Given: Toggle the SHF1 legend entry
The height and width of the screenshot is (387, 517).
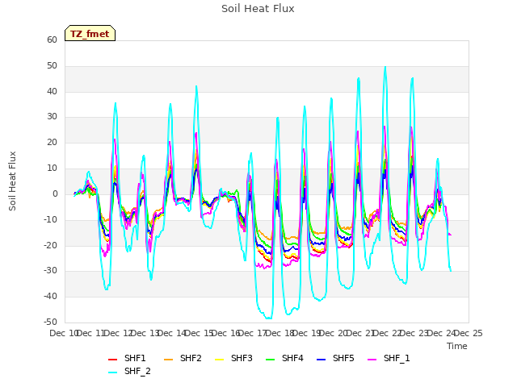Looking at the screenshot, I should click(x=127, y=358).
